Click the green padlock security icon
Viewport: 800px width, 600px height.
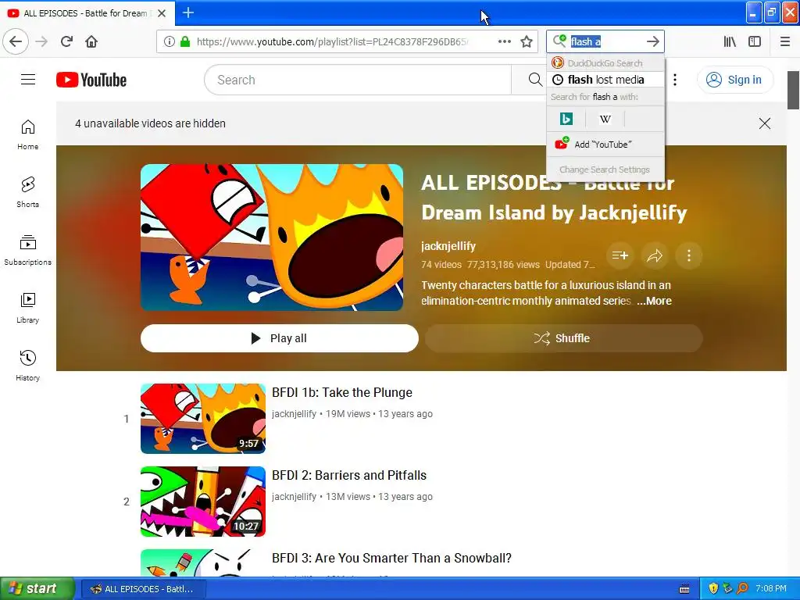[x=184, y=41]
